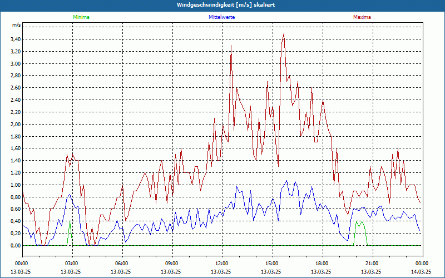
Task: Pick the 2,00 y-axis tick label
Action: coord(16,125)
